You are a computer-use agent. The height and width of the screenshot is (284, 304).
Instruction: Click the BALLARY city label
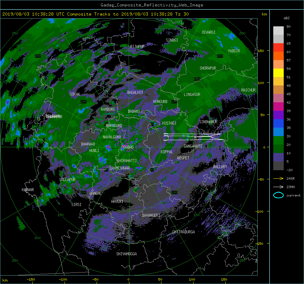click(220, 167)
